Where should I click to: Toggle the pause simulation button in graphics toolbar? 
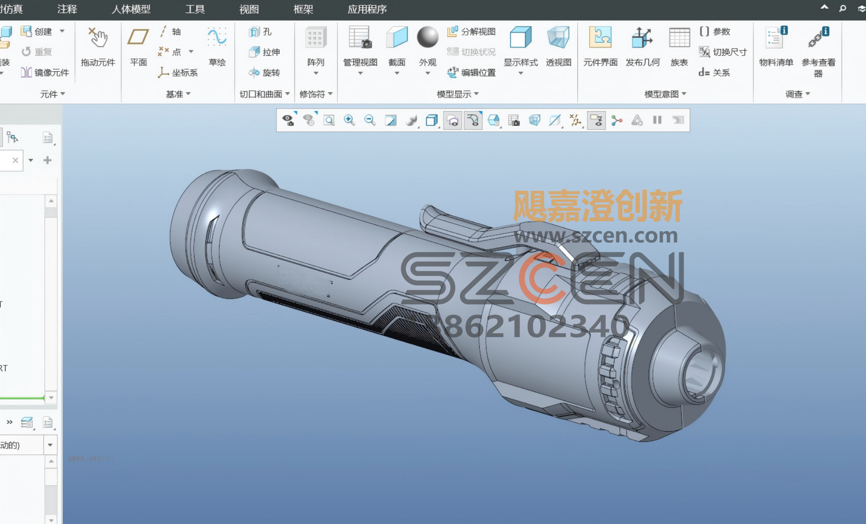click(x=657, y=120)
